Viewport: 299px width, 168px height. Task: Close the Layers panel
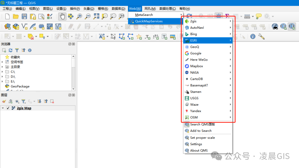[73, 95]
